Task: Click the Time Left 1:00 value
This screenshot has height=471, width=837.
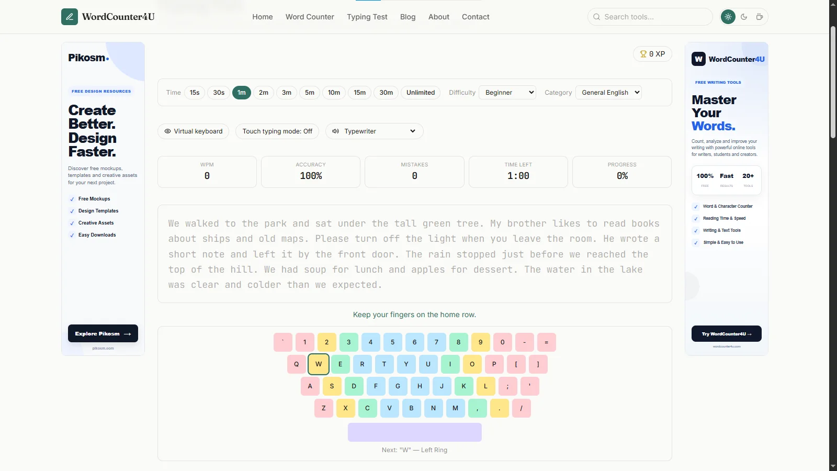Action: [x=518, y=176]
